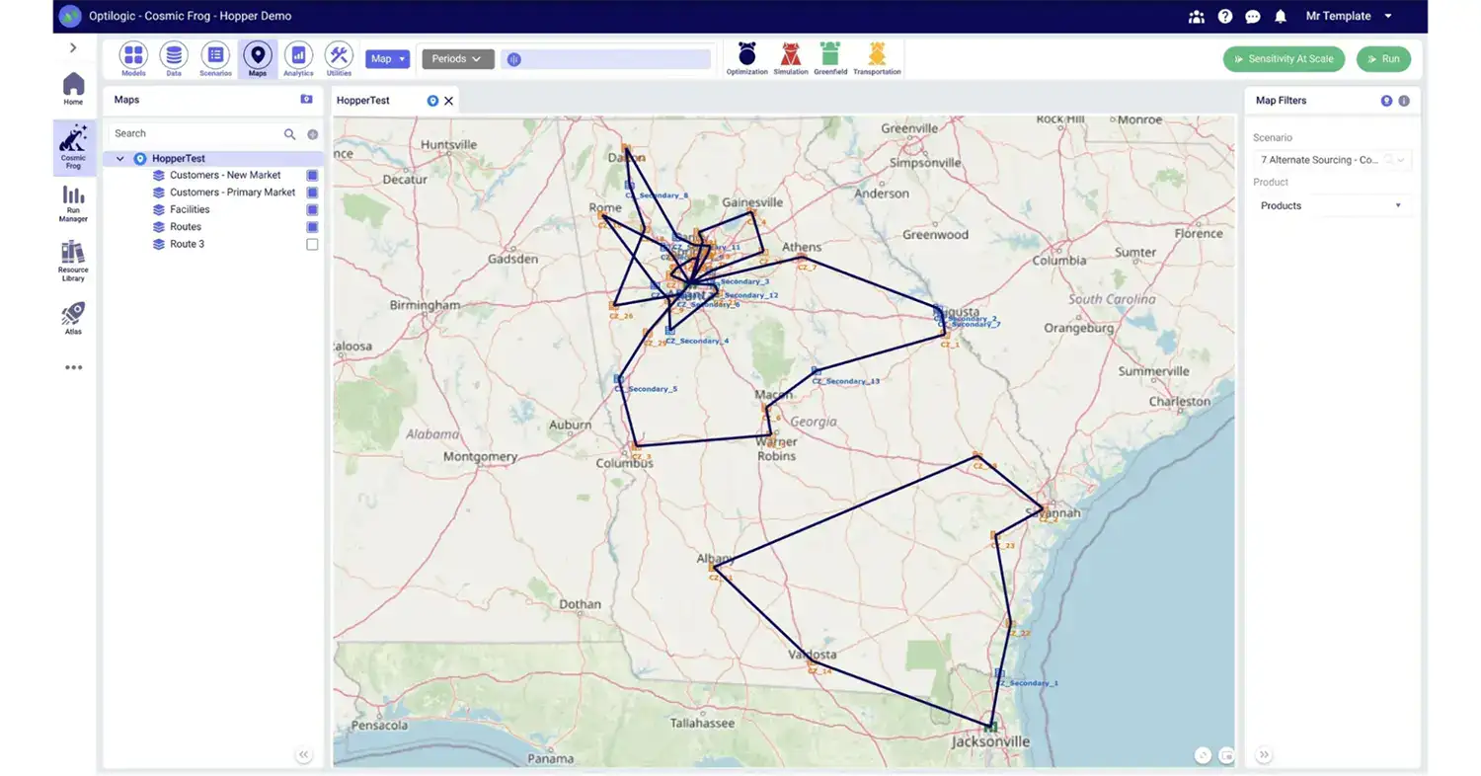Viewport: 1481px width, 776px height.
Task: Click the Sensitivity At Scale button
Action: pyautogui.click(x=1284, y=58)
